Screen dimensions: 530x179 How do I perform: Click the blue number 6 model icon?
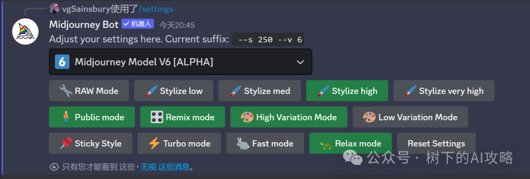62,62
